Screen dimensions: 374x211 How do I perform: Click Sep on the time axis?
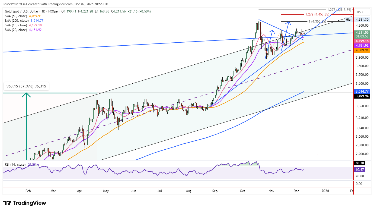(215, 191)
